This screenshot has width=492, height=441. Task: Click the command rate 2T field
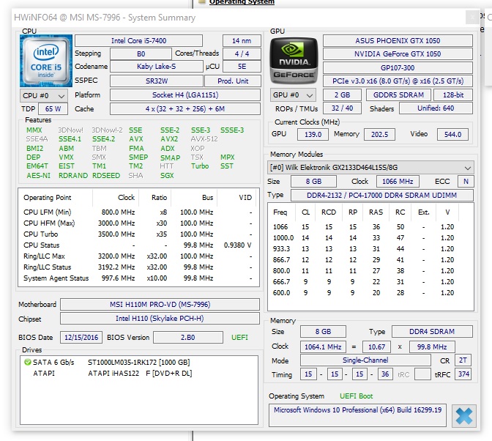coord(463,360)
